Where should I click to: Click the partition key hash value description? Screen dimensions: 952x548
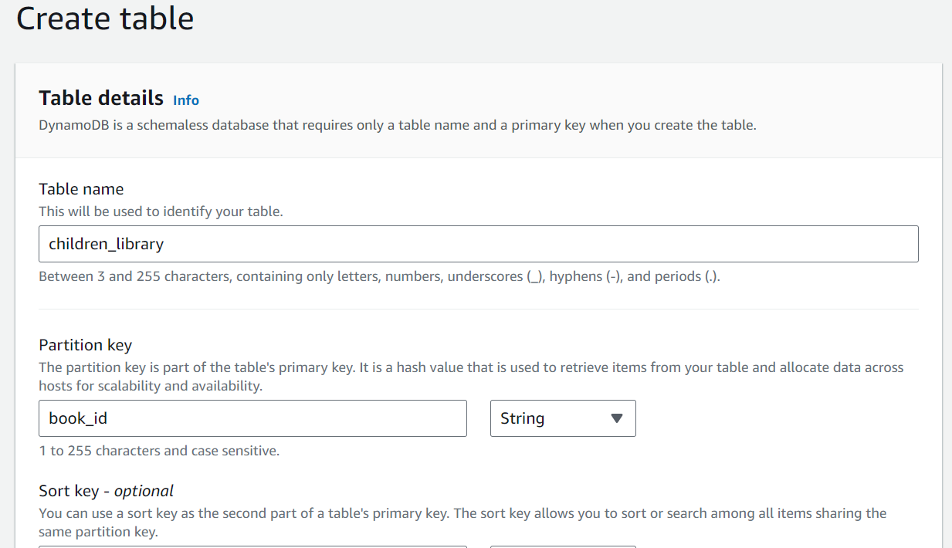[470, 377]
